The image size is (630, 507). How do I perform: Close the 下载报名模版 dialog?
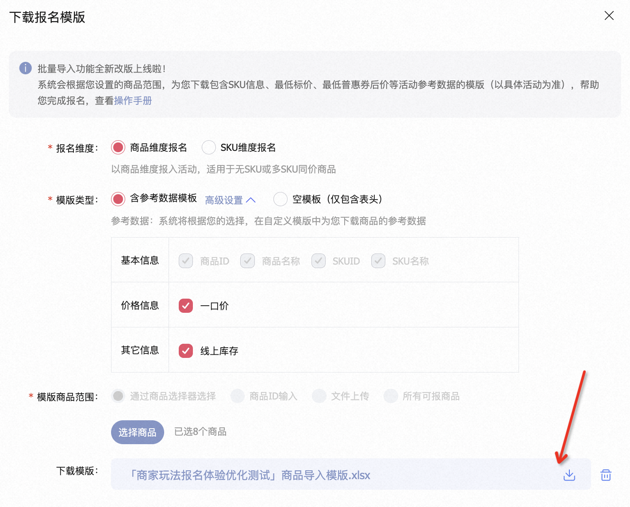pos(609,15)
